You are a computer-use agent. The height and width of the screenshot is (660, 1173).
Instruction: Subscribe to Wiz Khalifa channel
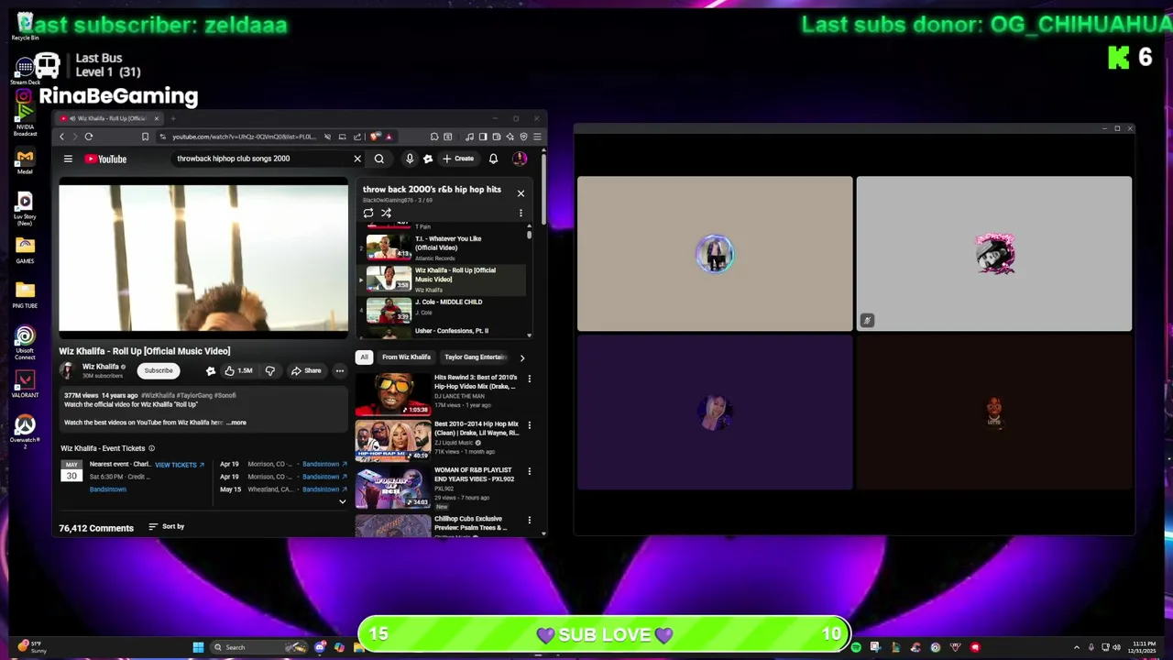158,370
